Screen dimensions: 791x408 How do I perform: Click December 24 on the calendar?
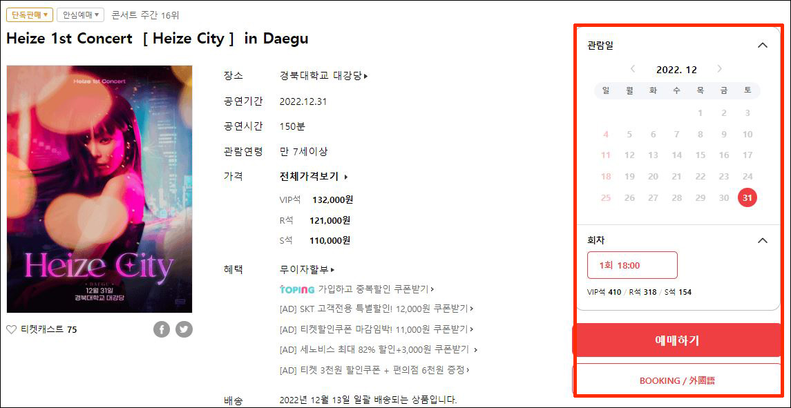click(747, 177)
